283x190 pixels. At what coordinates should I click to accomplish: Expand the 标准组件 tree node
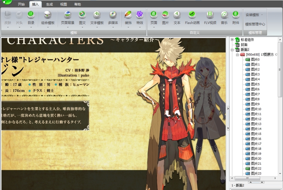click(x=232, y=40)
